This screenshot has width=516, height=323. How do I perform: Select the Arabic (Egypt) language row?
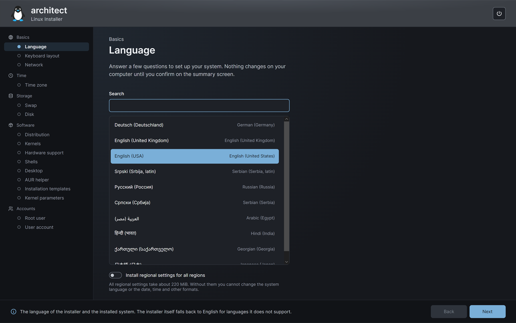pyautogui.click(x=194, y=218)
